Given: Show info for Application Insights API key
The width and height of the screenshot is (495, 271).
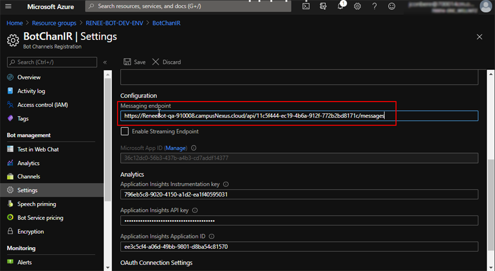Looking at the screenshot, I should (195, 210).
